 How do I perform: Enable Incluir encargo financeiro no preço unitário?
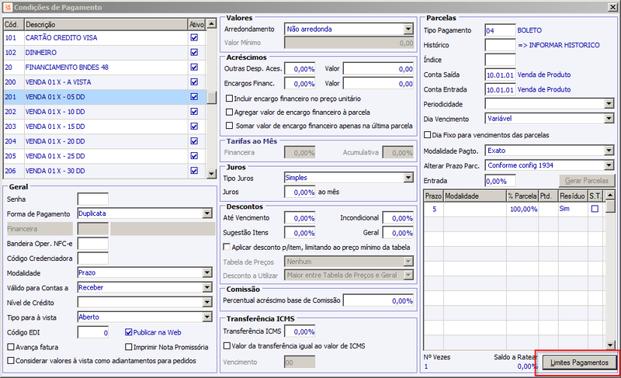coord(229,98)
